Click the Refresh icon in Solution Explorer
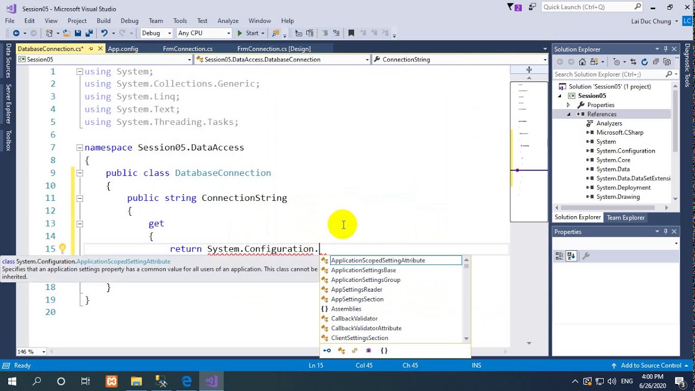695x391 pixels. (x=645, y=62)
